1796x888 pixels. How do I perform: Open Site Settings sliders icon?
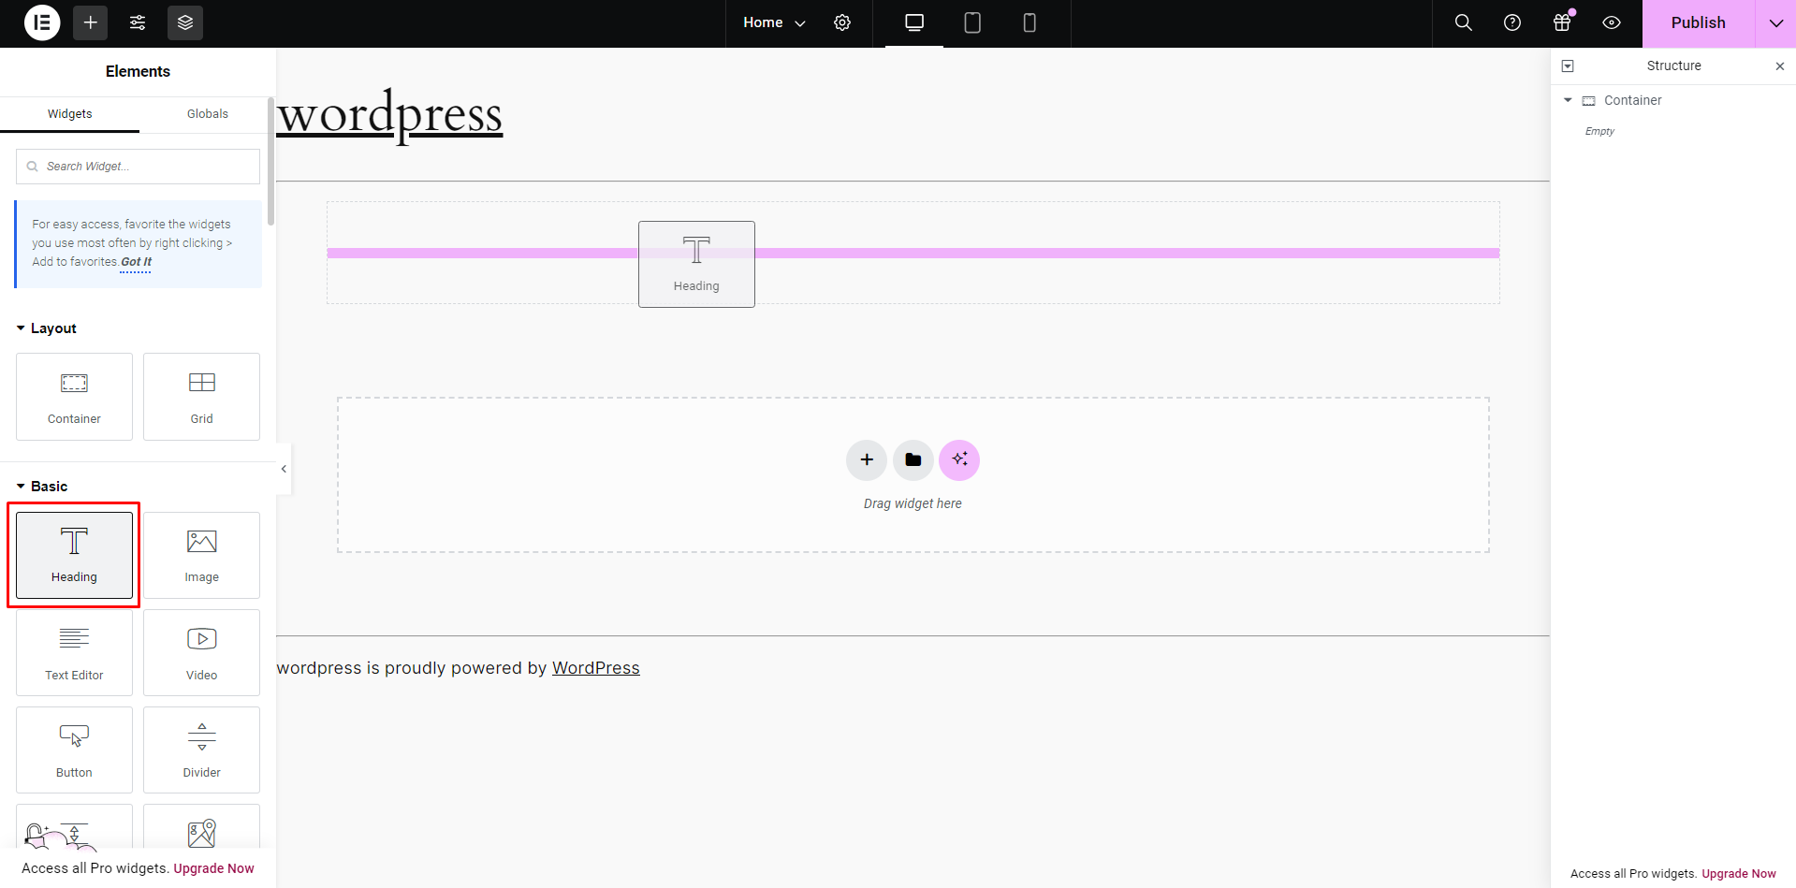click(138, 22)
